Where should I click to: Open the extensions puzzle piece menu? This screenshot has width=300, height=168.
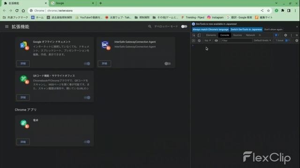click(283, 11)
